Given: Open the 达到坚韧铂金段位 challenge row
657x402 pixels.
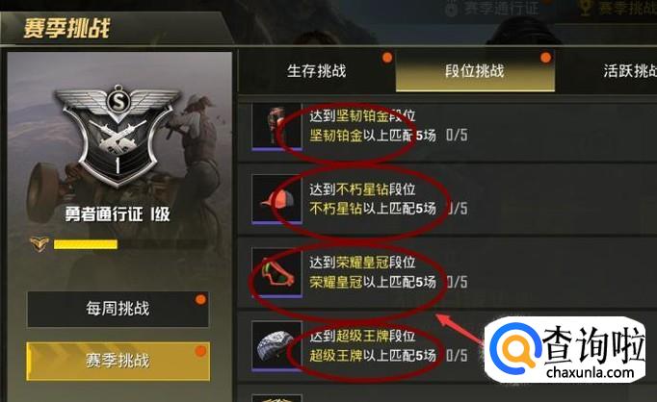Looking at the screenshot, I should tap(446, 127).
